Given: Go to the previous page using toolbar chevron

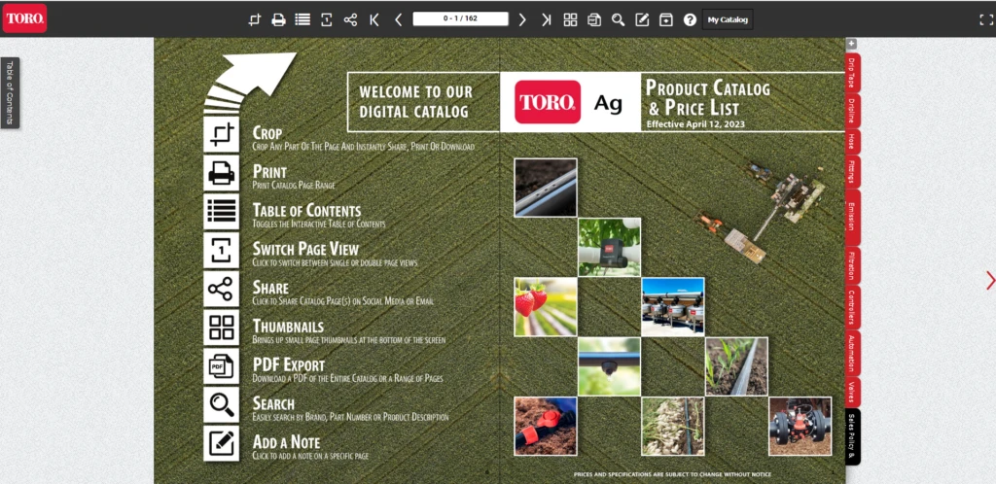Looking at the screenshot, I should (398, 19).
